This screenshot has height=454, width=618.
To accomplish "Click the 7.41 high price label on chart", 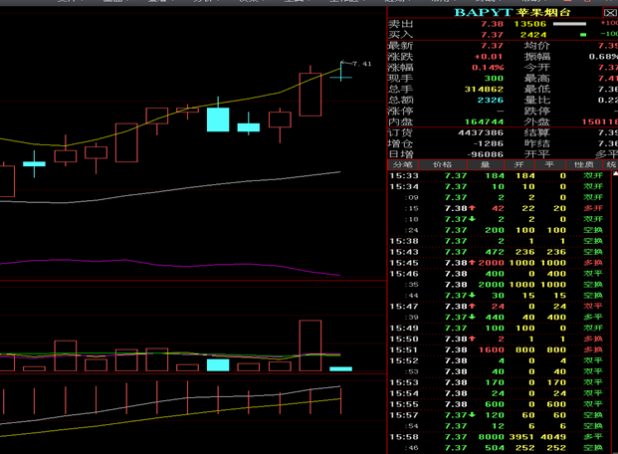I will pos(362,64).
